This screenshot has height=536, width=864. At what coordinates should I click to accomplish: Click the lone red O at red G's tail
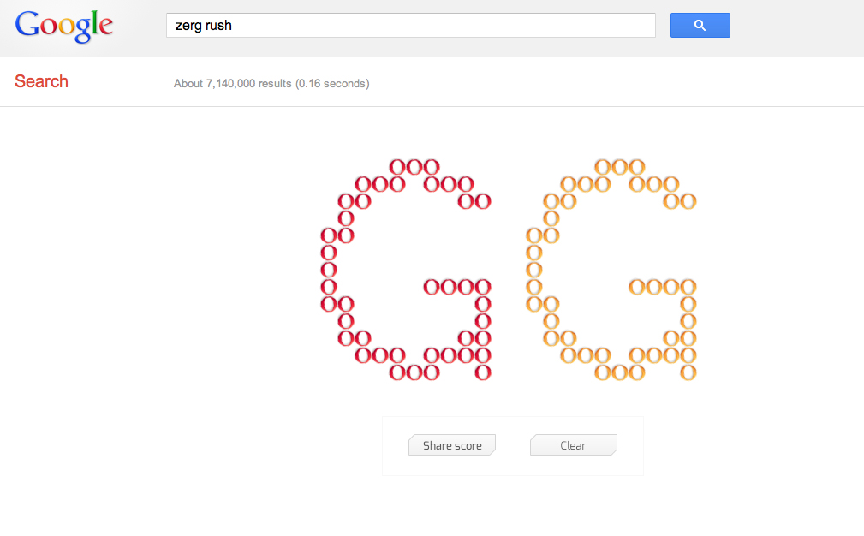[483, 372]
